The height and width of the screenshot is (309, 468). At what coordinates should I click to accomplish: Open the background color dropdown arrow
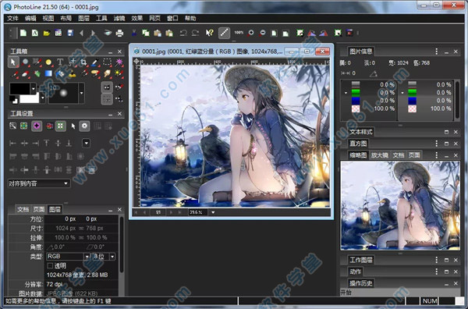click(43, 98)
